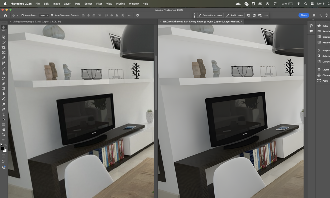Open the Color panel
The height and width of the screenshot is (198, 330).
point(323,26)
